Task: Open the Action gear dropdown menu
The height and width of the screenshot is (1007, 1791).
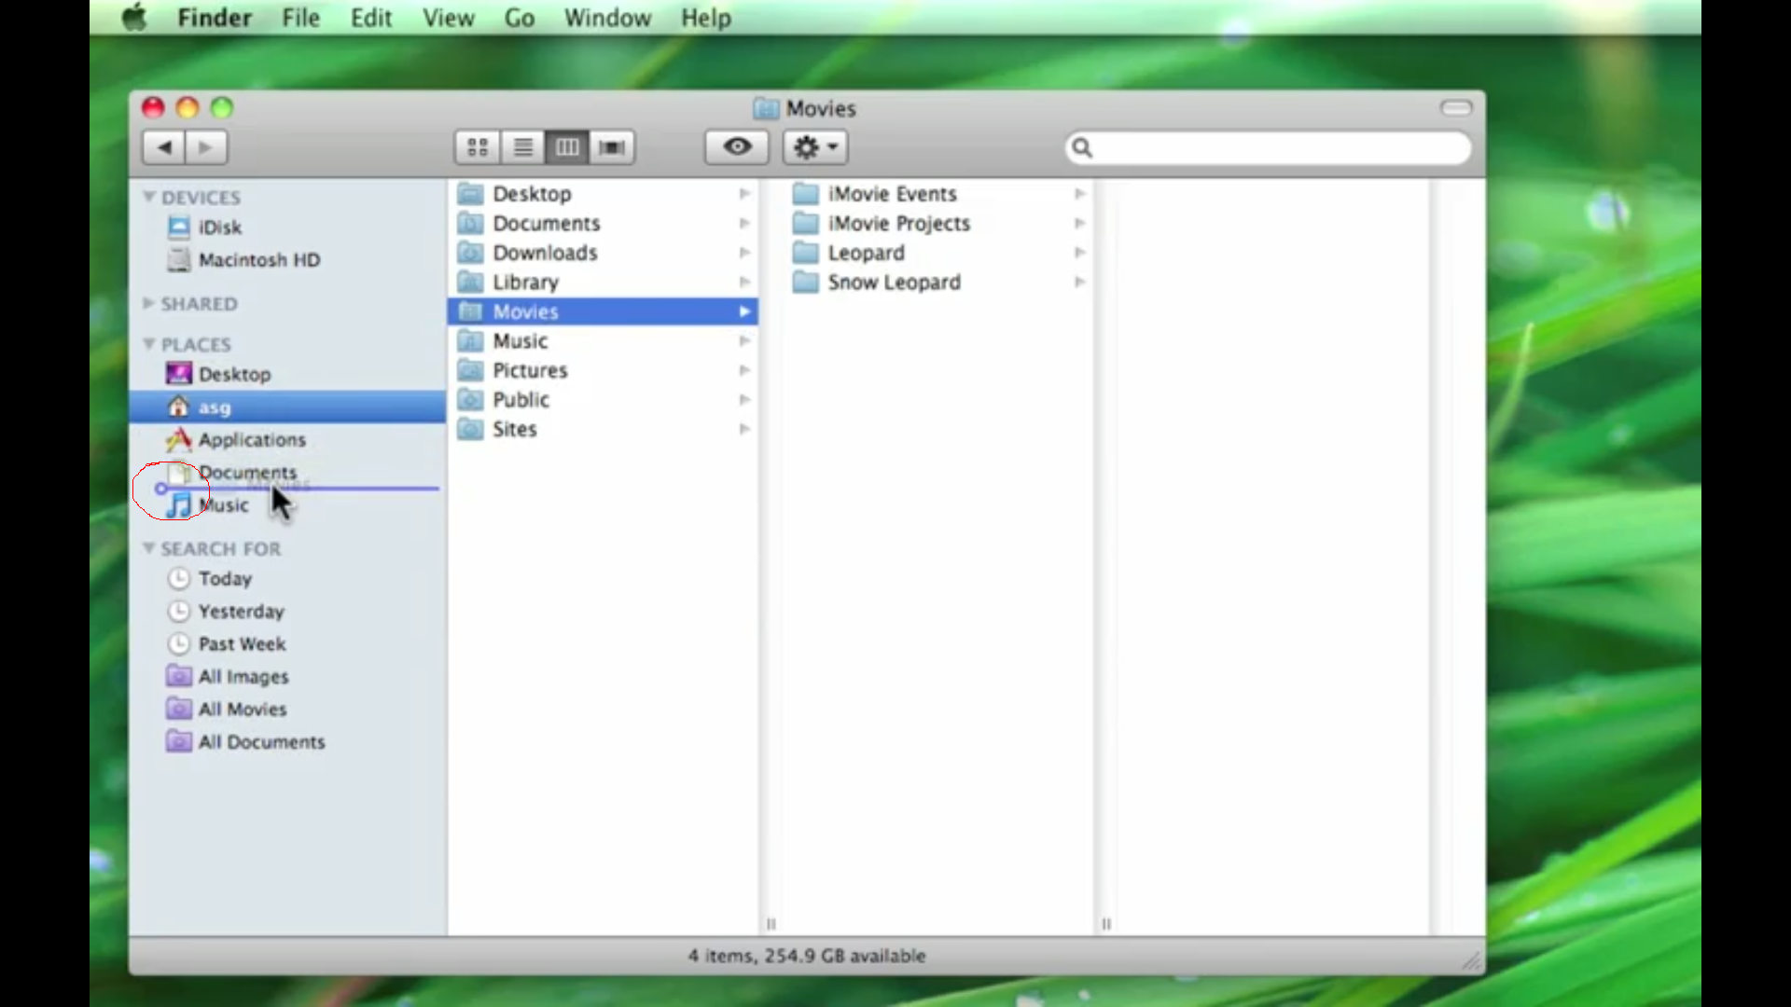Action: (x=815, y=147)
